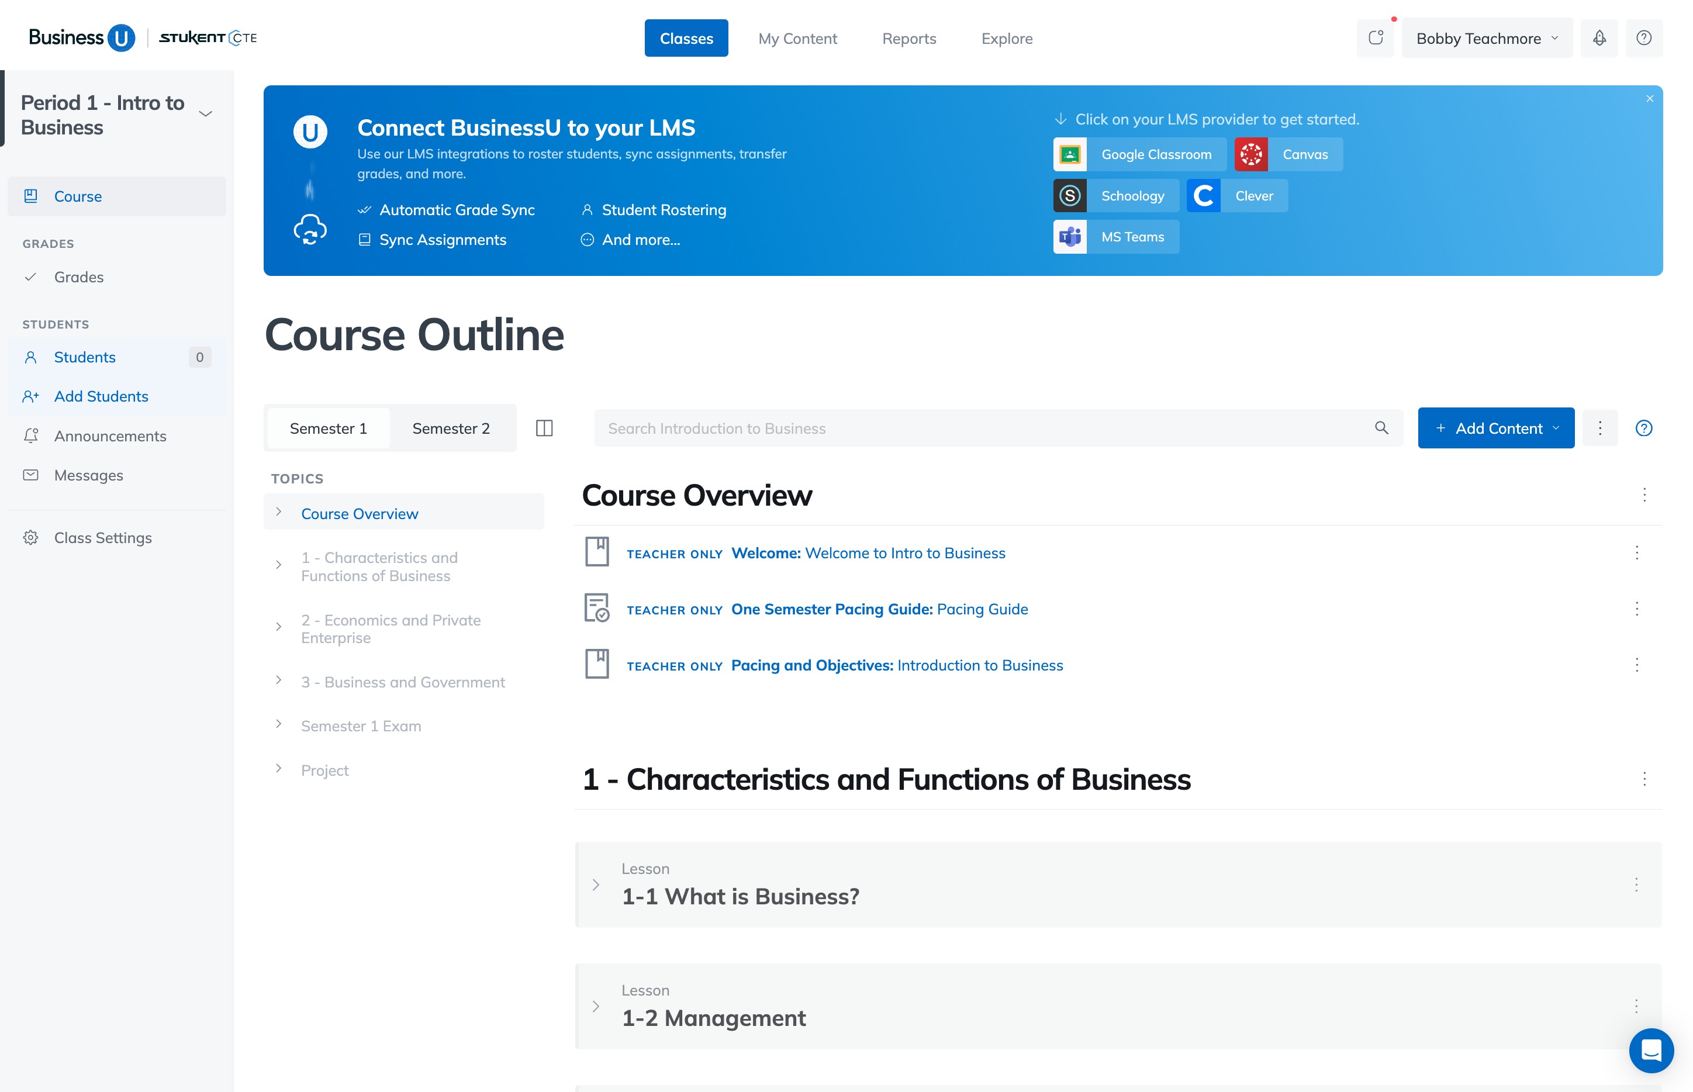This screenshot has width=1693, height=1092.
Task: Expand the Semester 1 Exam topic chevron
Action: pos(279,724)
